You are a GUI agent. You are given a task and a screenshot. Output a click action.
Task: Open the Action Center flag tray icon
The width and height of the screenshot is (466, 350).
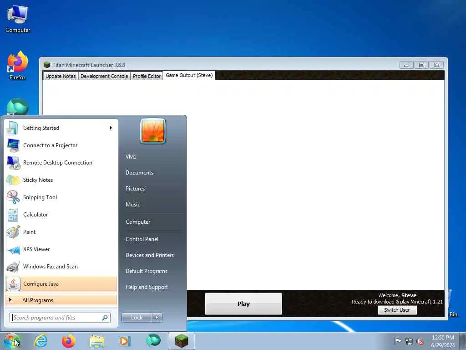pyautogui.click(x=397, y=341)
